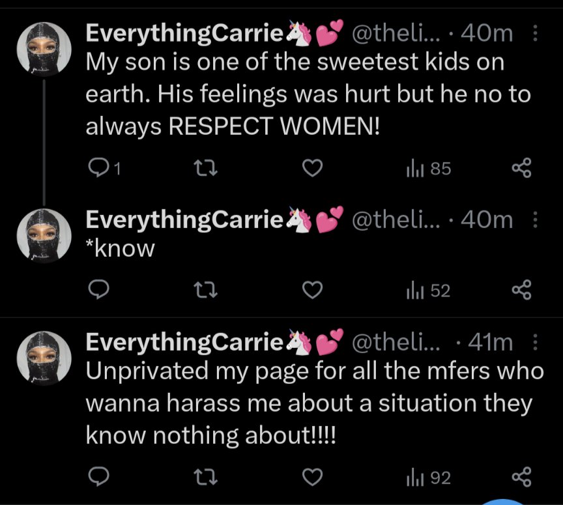Retweet the 'Unprivated my page' tweet
This screenshot has width=563, height=505.
pyautogui.click(x=207, y=478)
